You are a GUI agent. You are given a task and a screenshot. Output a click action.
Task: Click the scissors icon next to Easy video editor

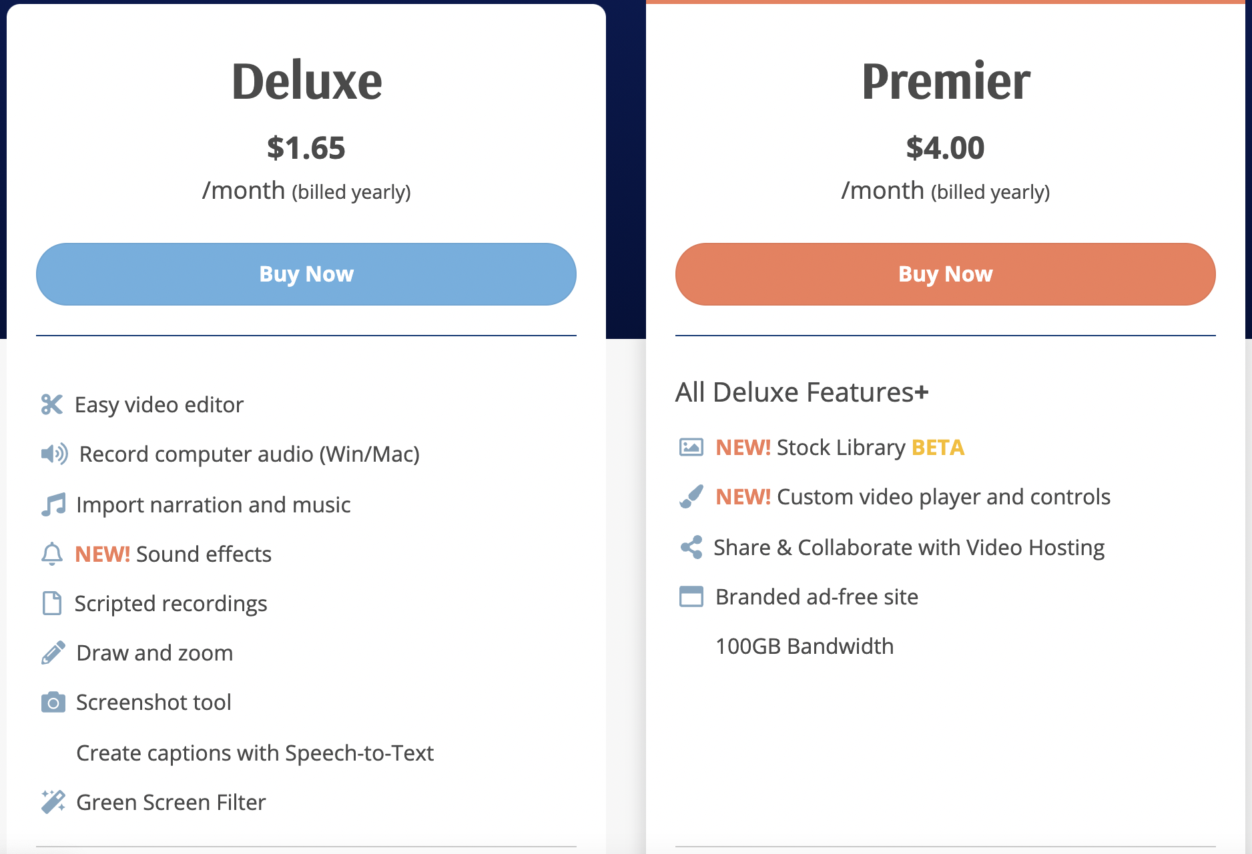point(53,404)
